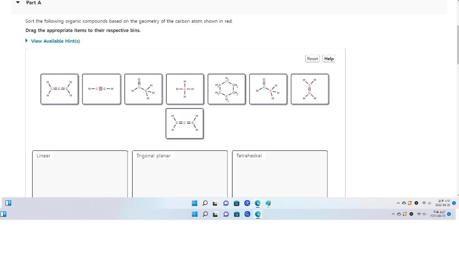Select the acetaldehyde tile with red carbonyl carbon
The image size is (459, 258).
tap(143, 89)
